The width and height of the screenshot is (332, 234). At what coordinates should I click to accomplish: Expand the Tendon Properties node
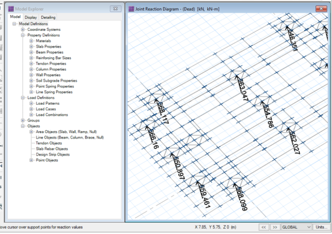click(x=31, y=64)
